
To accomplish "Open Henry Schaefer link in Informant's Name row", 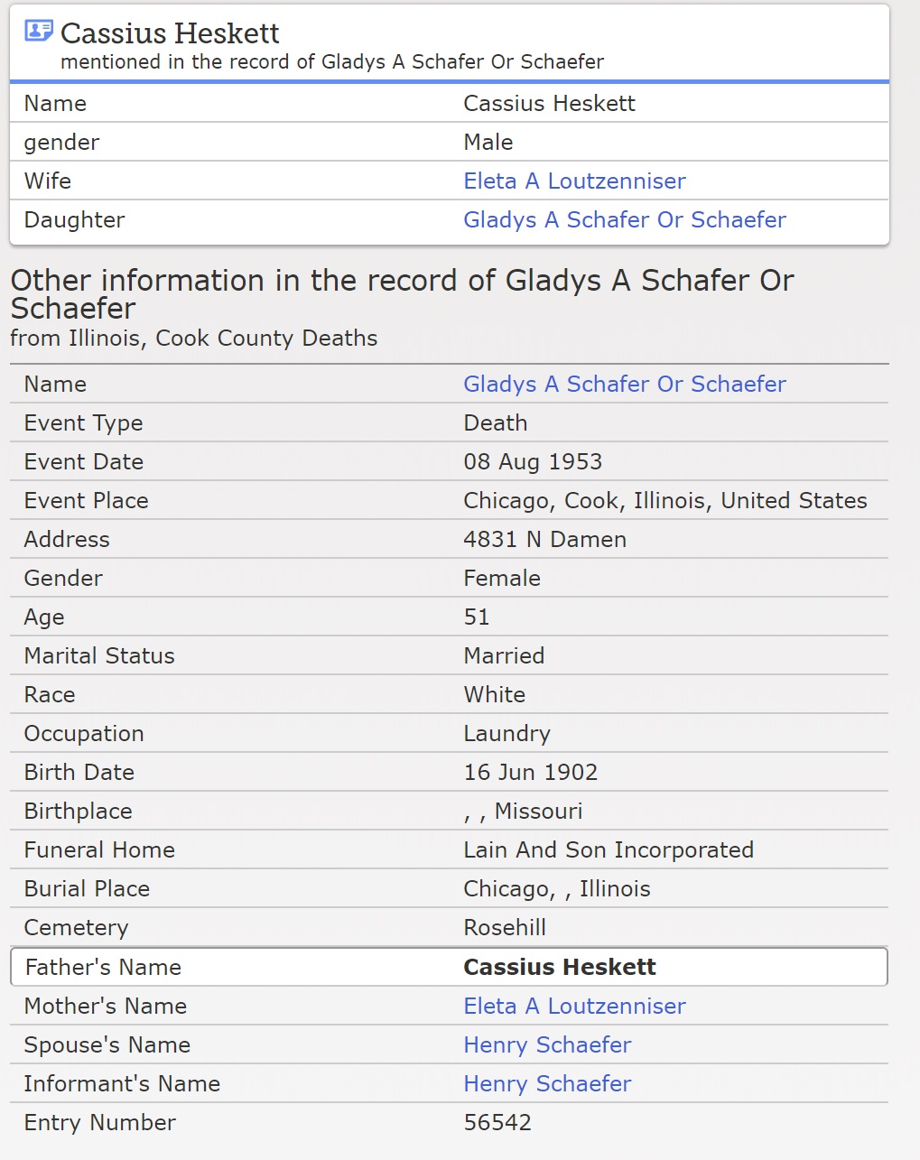I will (x=547, y=1084).
